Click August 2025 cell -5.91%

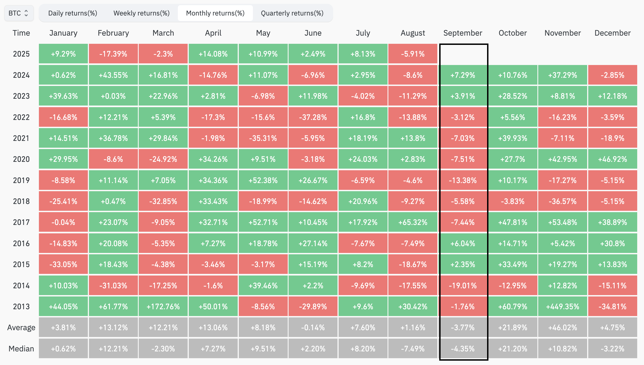413,54
